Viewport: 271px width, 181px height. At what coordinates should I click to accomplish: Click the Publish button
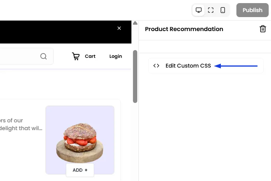point(252,10)
